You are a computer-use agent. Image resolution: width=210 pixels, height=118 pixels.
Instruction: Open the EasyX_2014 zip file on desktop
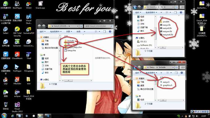[202, 19]
